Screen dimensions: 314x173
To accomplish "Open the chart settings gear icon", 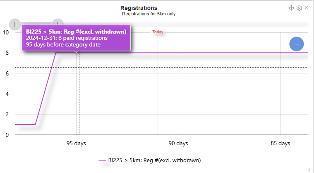I will pos(299,8).
